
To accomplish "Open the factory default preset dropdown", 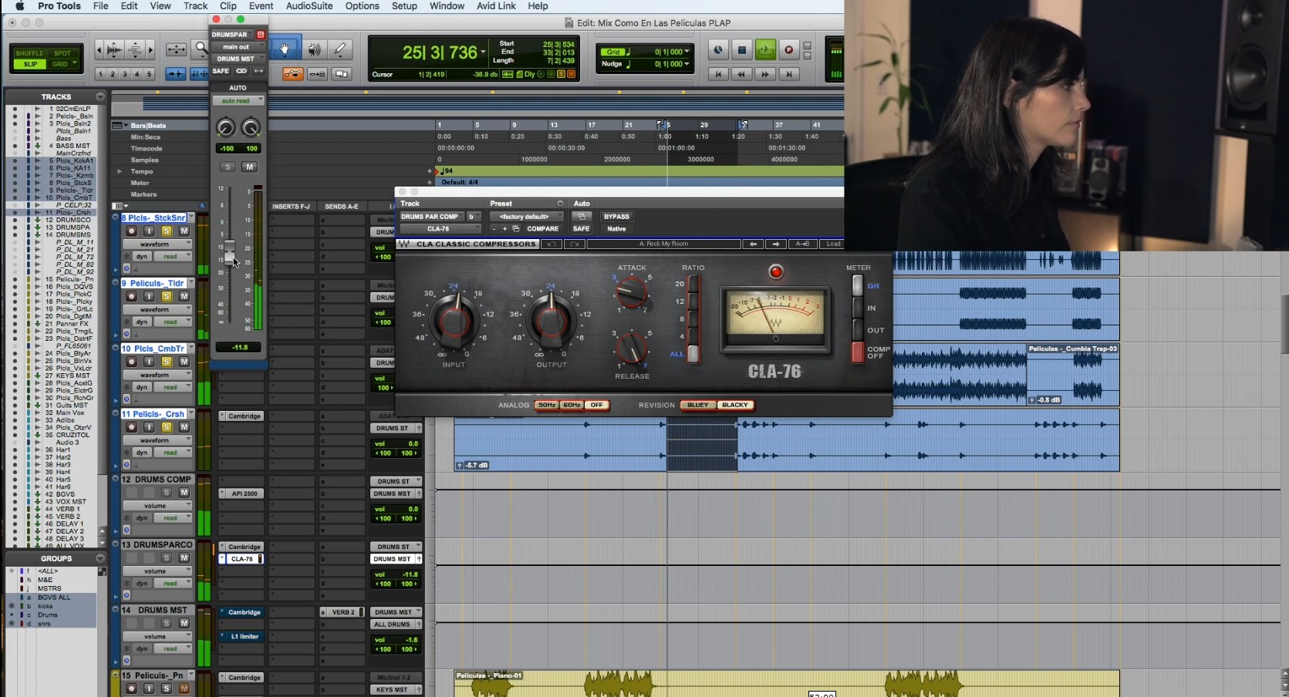I will click(x=526, y=217).
